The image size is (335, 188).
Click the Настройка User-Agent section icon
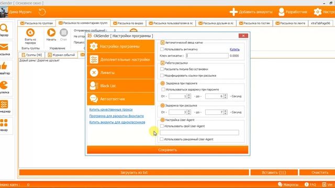(x=162, y=120)
